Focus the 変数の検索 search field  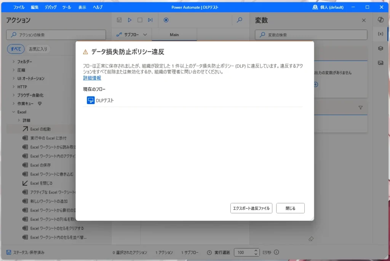[x=311, y=35]
